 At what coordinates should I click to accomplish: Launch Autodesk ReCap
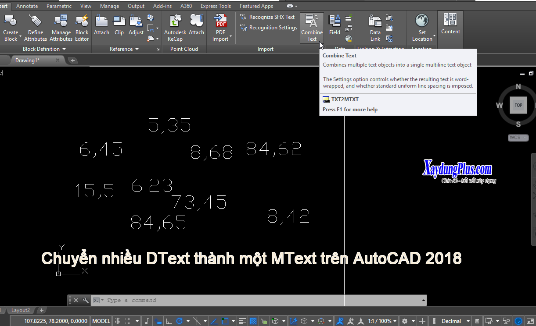[x=175, y=27]
